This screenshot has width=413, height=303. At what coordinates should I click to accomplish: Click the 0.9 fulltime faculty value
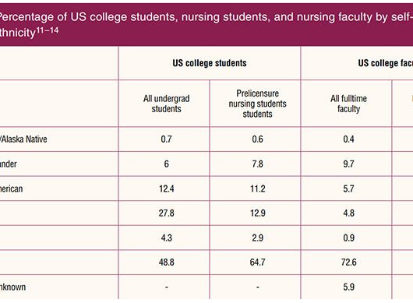[x=348, y=238]
